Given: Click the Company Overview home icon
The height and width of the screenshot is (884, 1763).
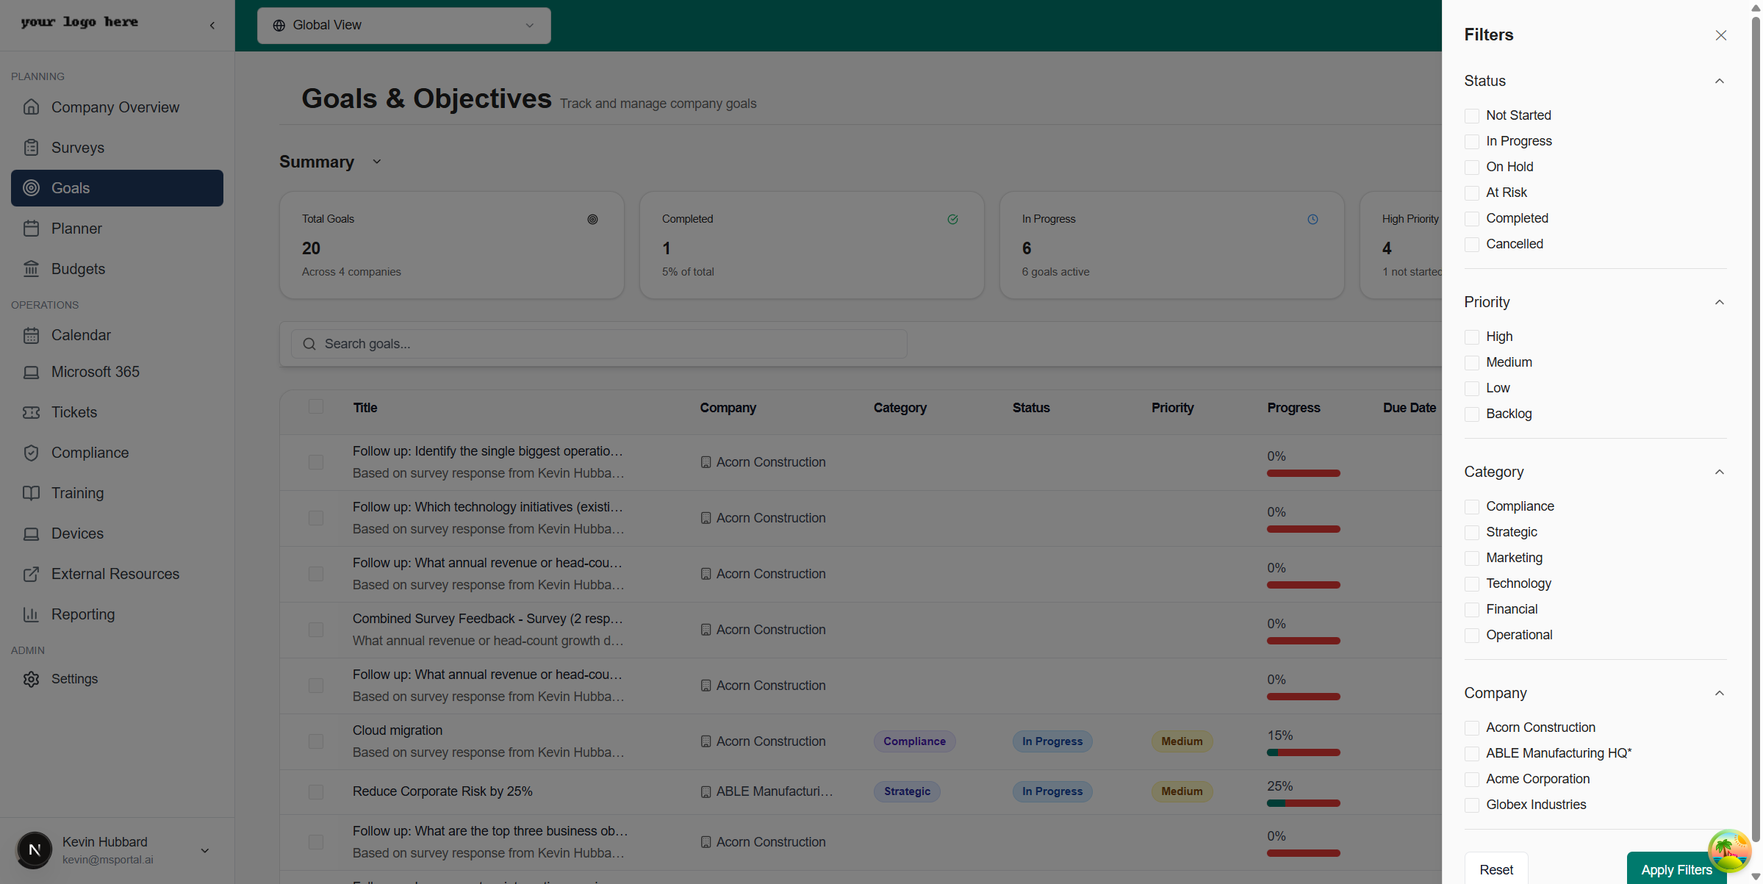Looking at the screenshot, I should tap(31, 107).
